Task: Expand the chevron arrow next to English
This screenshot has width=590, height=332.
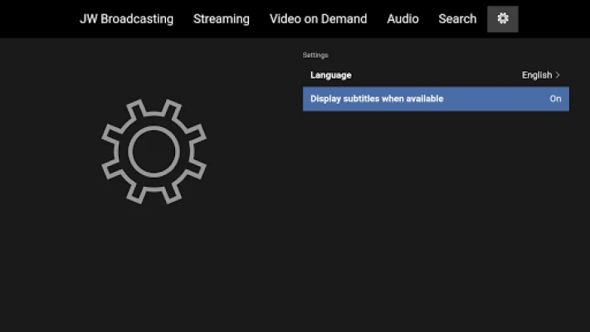Action: coord(558,75)
